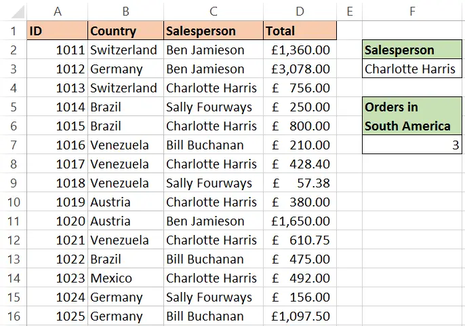The height and width of the screenshot is (326, 465).
Task: Click the Total header cell
Action: [x=300, y=31]
